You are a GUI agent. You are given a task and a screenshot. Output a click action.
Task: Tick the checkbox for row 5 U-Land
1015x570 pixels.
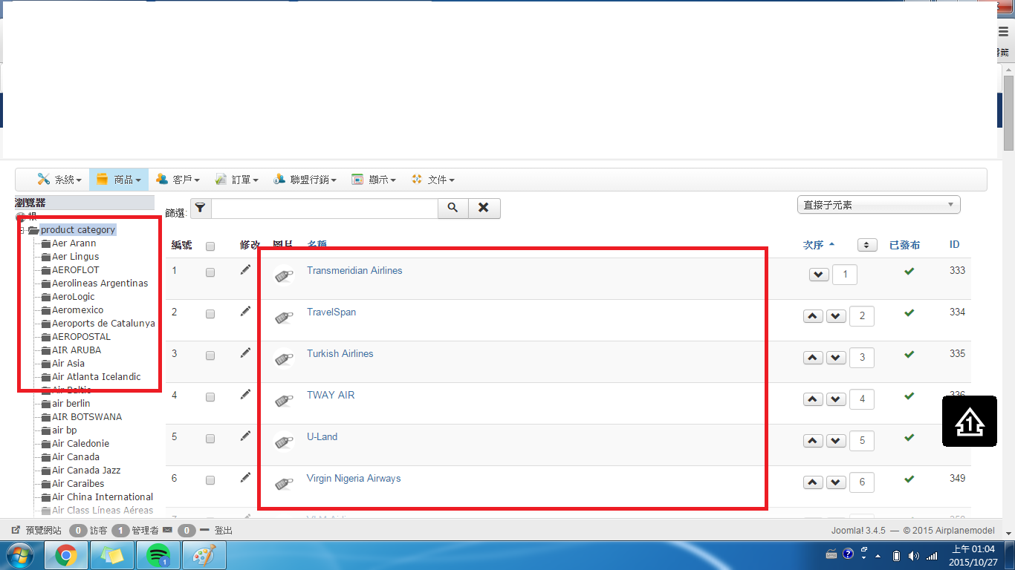(x=210, y=439)
